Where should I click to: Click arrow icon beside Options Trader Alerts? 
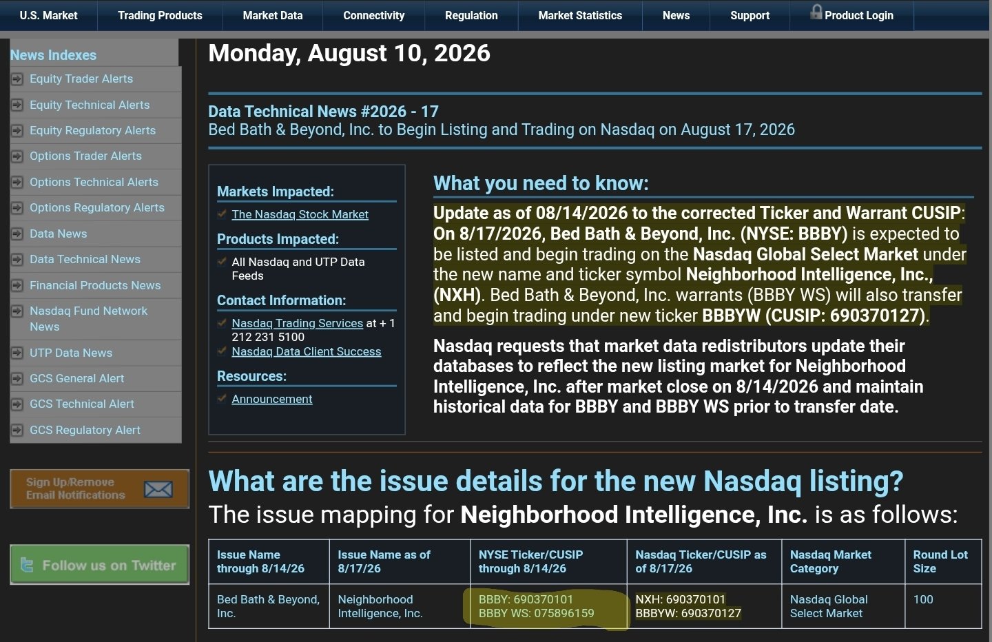pos(17,156)
